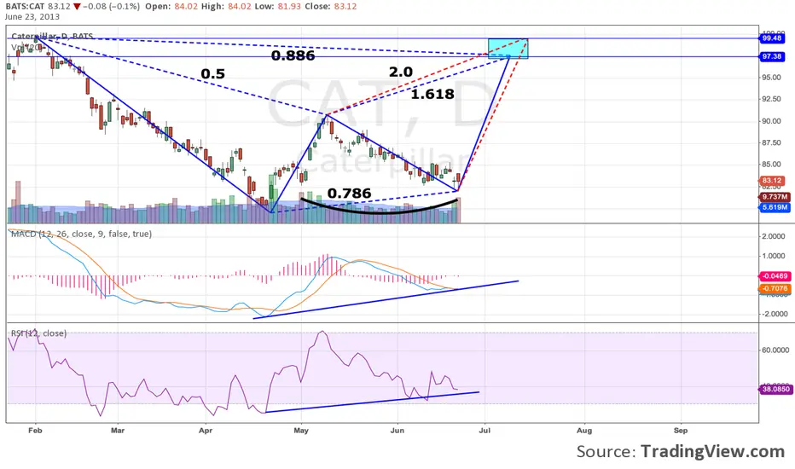Screen dimensions: 795x469
Task: Click the May label on time axis
Action: click(x=301, y=431)
